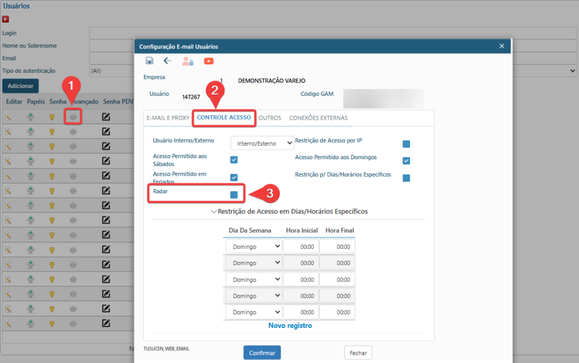Screen dimensions: 579x363
Task: Enable the Radar checkbox
Action: point(234,195)
